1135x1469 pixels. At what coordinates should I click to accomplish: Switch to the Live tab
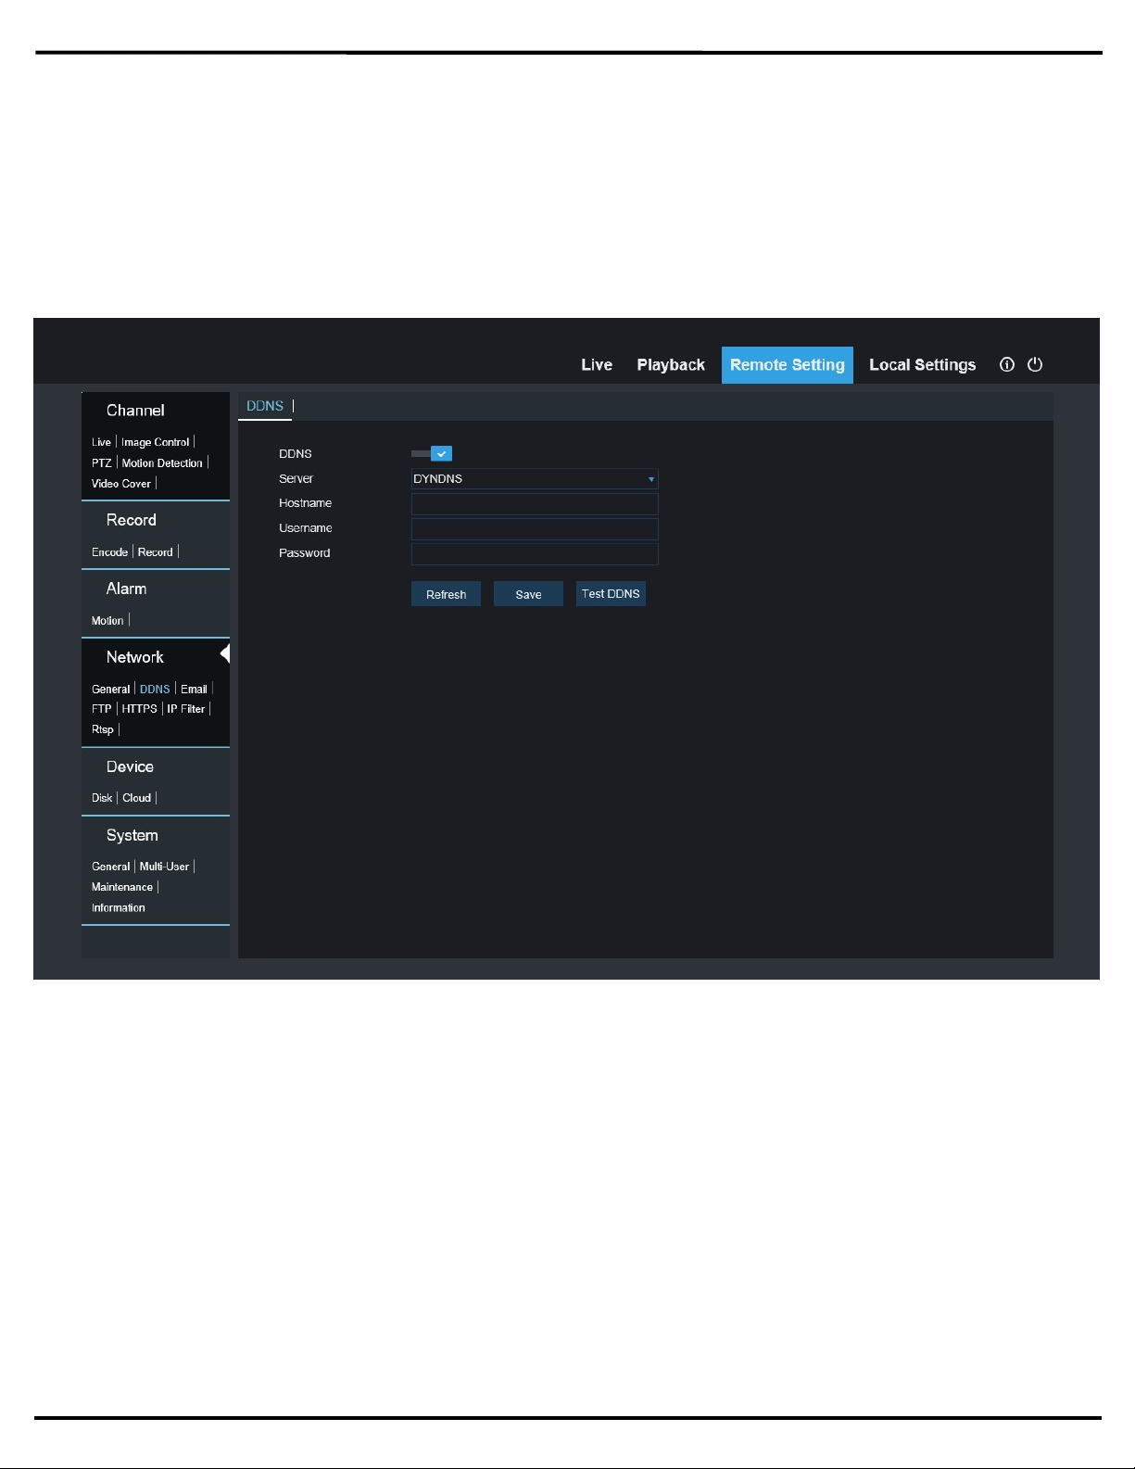coord(597,365)
